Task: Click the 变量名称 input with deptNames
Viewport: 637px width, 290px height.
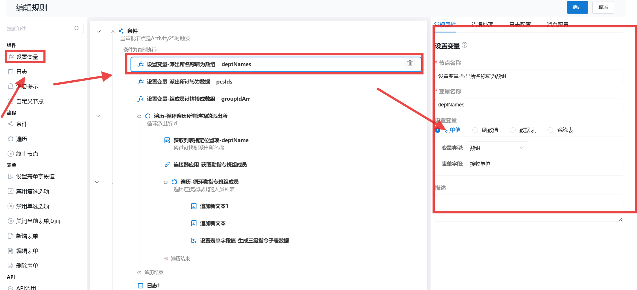Action: coord(529,105)
